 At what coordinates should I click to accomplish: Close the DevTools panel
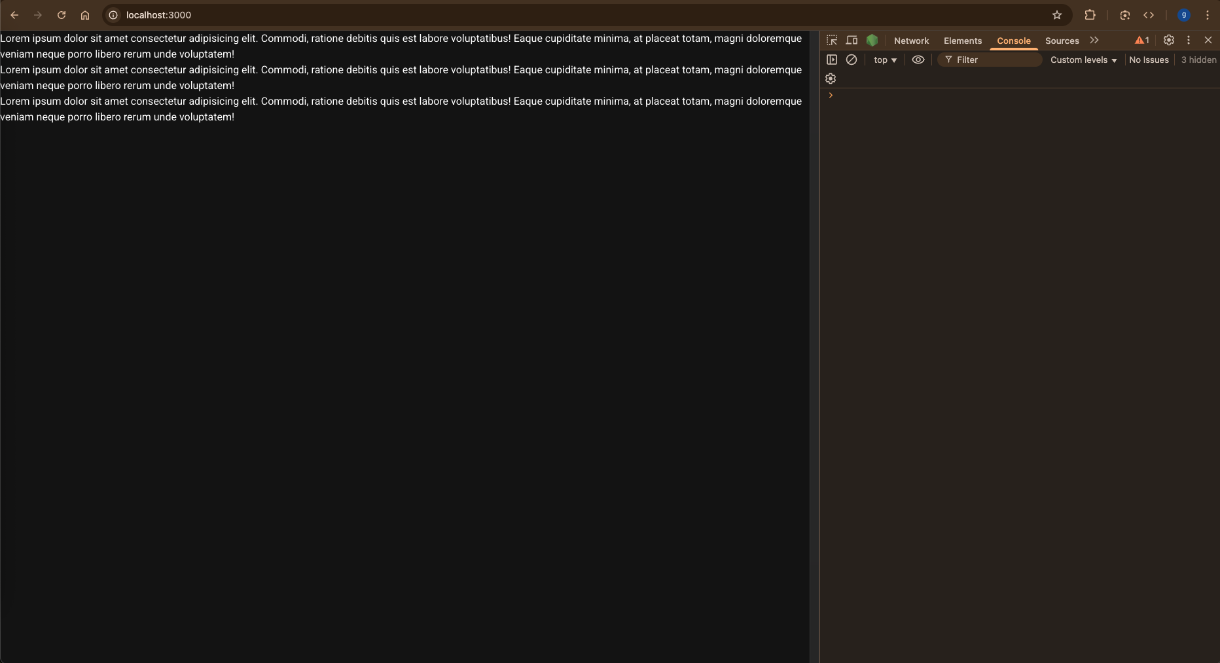(x=1208, y=40)
